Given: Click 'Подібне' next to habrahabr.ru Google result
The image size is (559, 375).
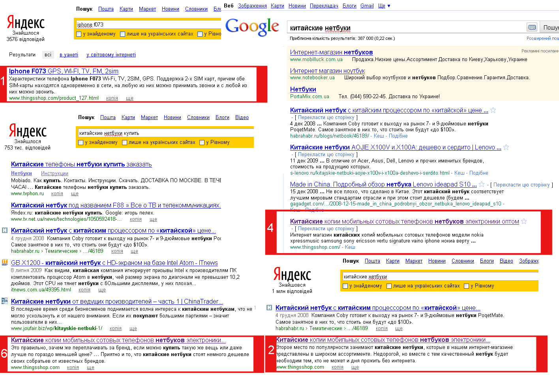Looking at the screenshot, I should [398, 136].
